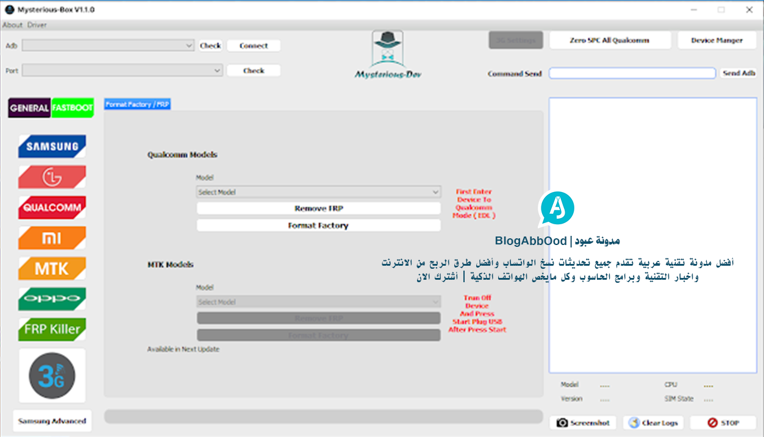Click Zero SPC All Qualcomm button

(x=610, y=40)
